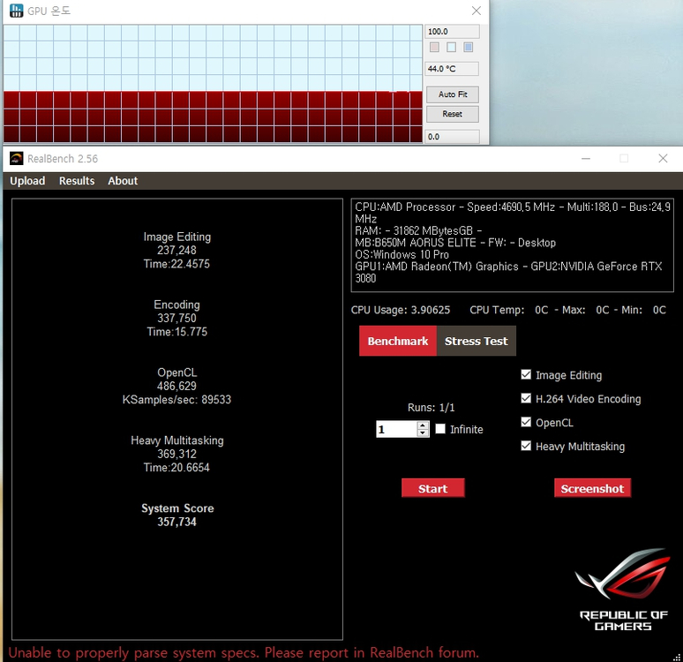Image resolution: width=683 pixels, height=662 pixels.
Task: Click the Encoding score 337,750
Action: tap(176, 318)
